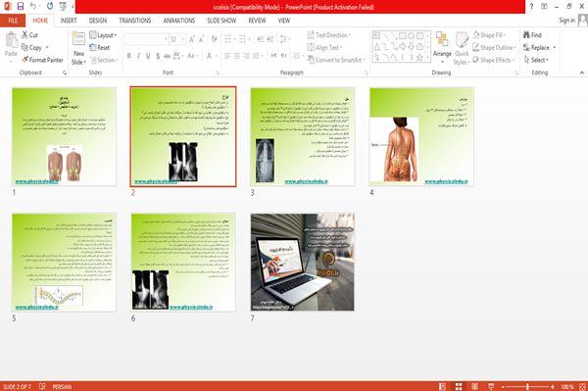The height and width of the screenshot is (391, 588).
Task: Open the Shape Outline dropdown
Action: 494,48
